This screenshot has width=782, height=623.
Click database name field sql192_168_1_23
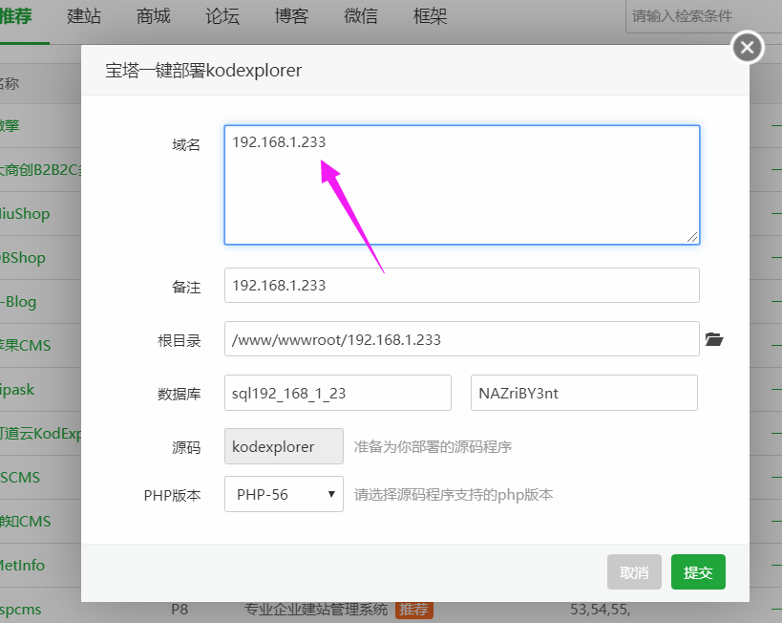pos(338,393)
